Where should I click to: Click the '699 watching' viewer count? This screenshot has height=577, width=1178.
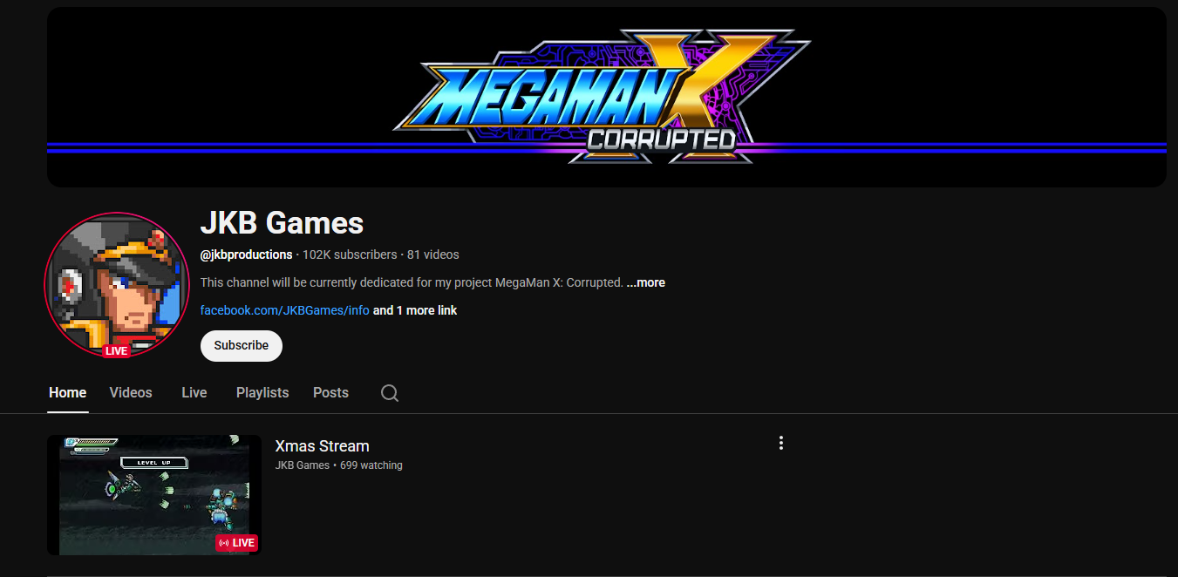(x=371, y=465)
